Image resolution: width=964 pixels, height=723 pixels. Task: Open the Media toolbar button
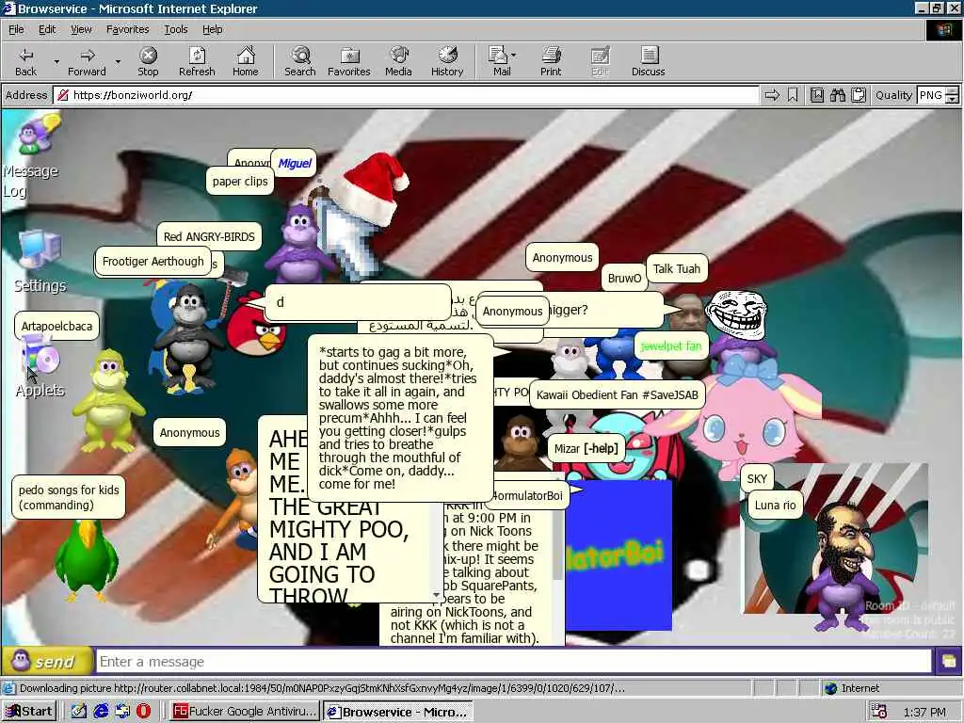pos(398,61)
